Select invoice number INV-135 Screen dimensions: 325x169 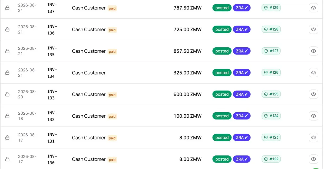tap(52, 51)
